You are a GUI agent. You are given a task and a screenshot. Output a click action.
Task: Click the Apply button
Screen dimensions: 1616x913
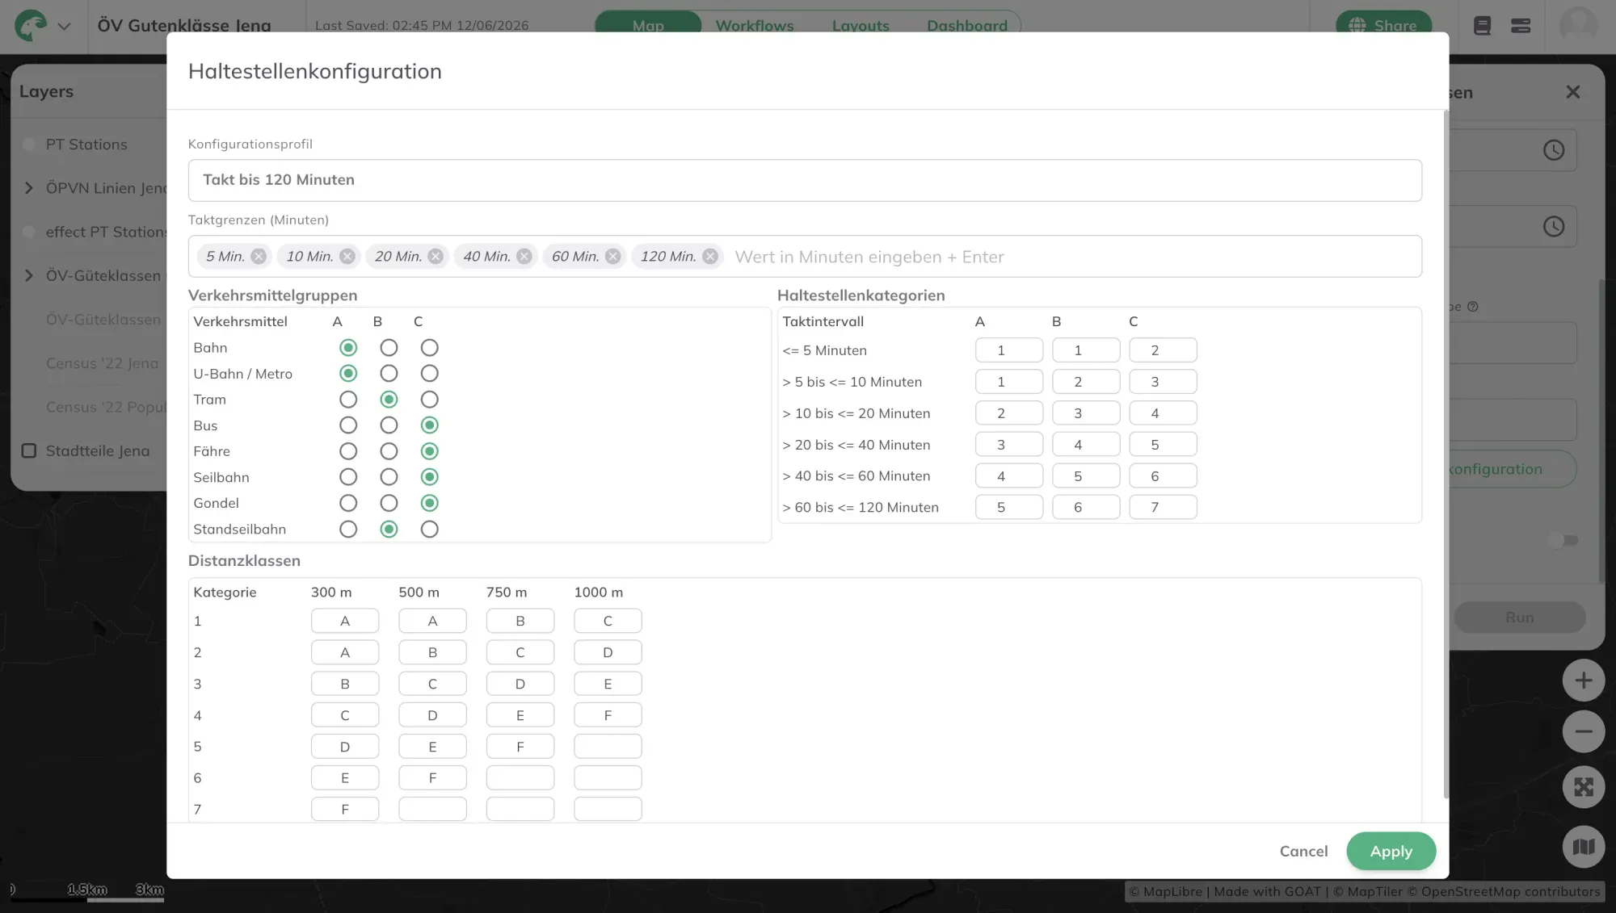(x=1391, y=852)
